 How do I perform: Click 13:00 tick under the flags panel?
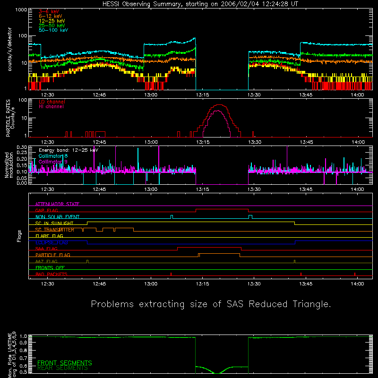151,284
